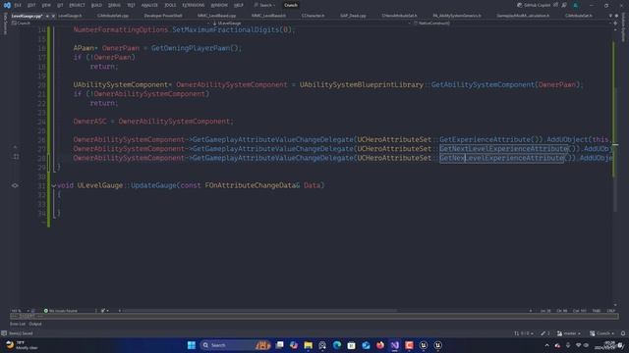This screenshot has height=353, width=629.
Task: Click the line number indicator in status bar
Action: [545, 311]
